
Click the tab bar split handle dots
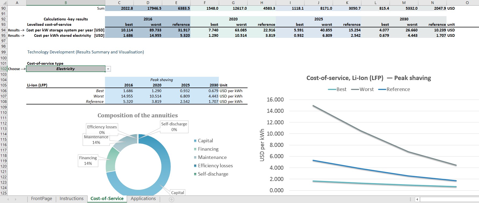[x=410, y=200]
